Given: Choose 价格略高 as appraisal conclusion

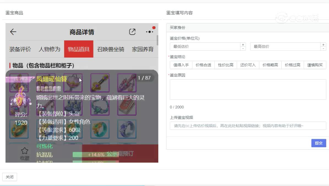Looking at the screenshot, I should click(270, 65).
